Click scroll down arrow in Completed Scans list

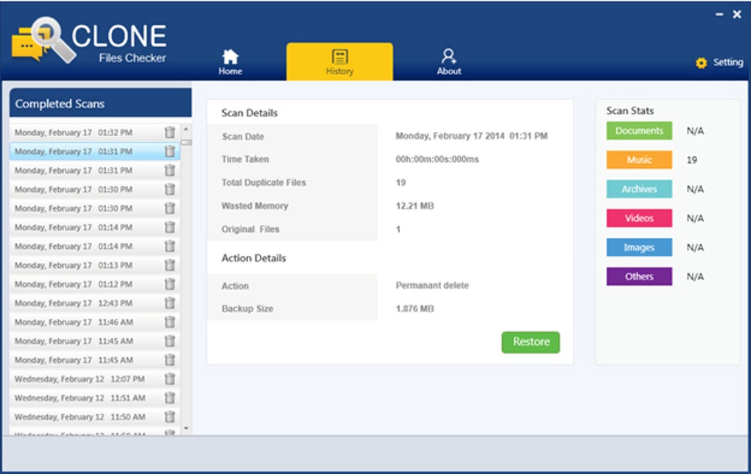186,428
